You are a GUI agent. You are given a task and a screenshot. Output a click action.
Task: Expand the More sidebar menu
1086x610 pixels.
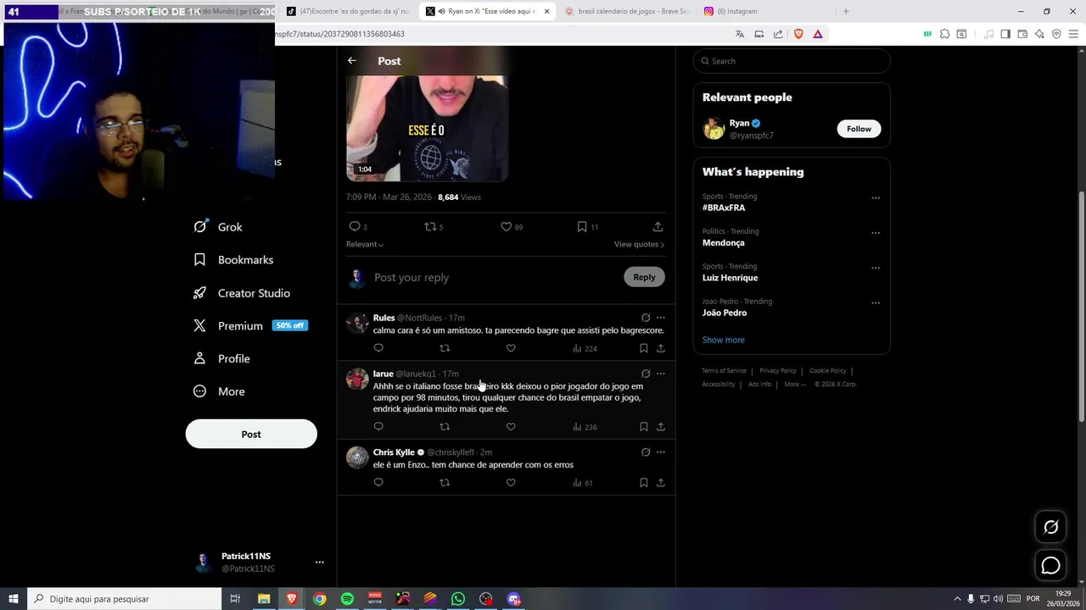tap(219, 391)
